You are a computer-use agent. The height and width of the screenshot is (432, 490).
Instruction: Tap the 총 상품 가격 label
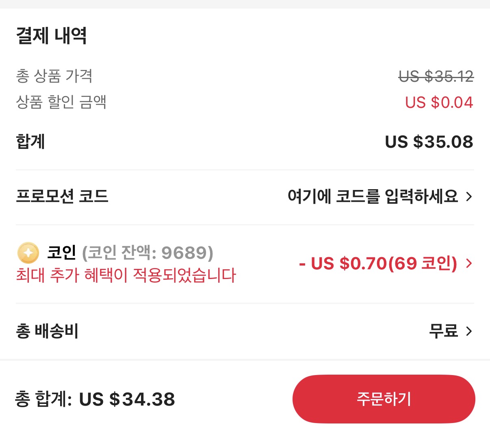54,76
